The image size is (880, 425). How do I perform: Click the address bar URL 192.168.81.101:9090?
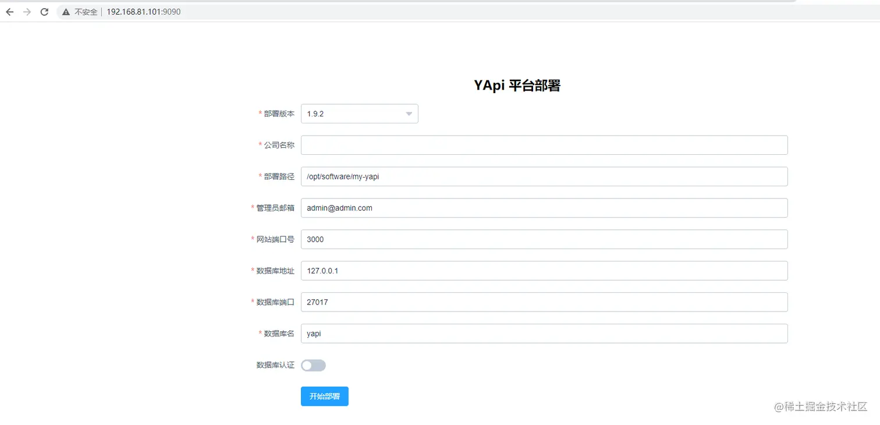point(144,12)
